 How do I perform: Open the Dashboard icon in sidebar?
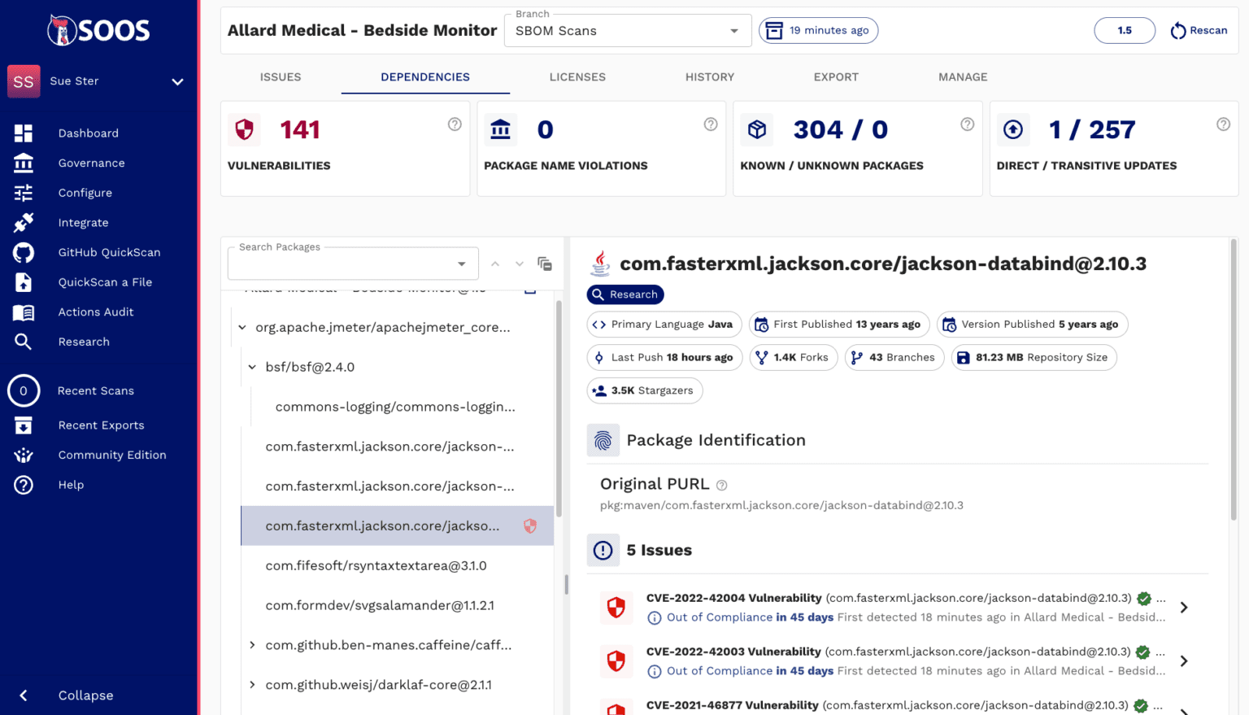click(x=24, y=133)
